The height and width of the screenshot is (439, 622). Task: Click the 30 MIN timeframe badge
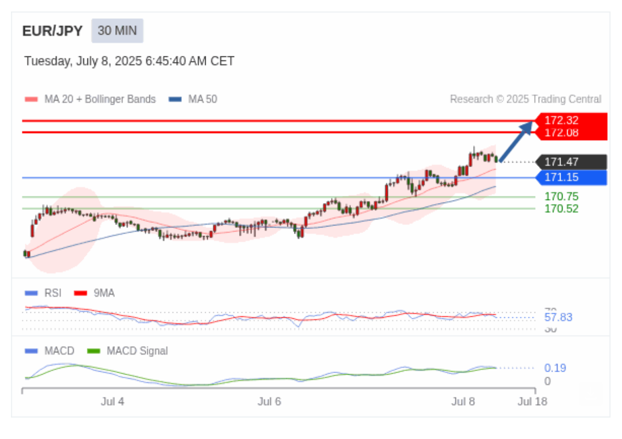[117, 31]
